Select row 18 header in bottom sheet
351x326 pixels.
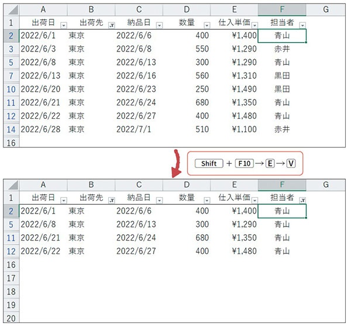11,291
